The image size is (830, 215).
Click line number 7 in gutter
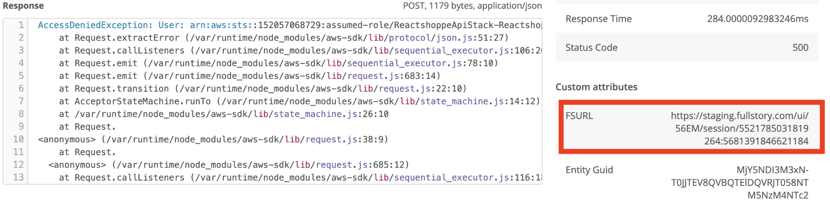coord(21,101)
